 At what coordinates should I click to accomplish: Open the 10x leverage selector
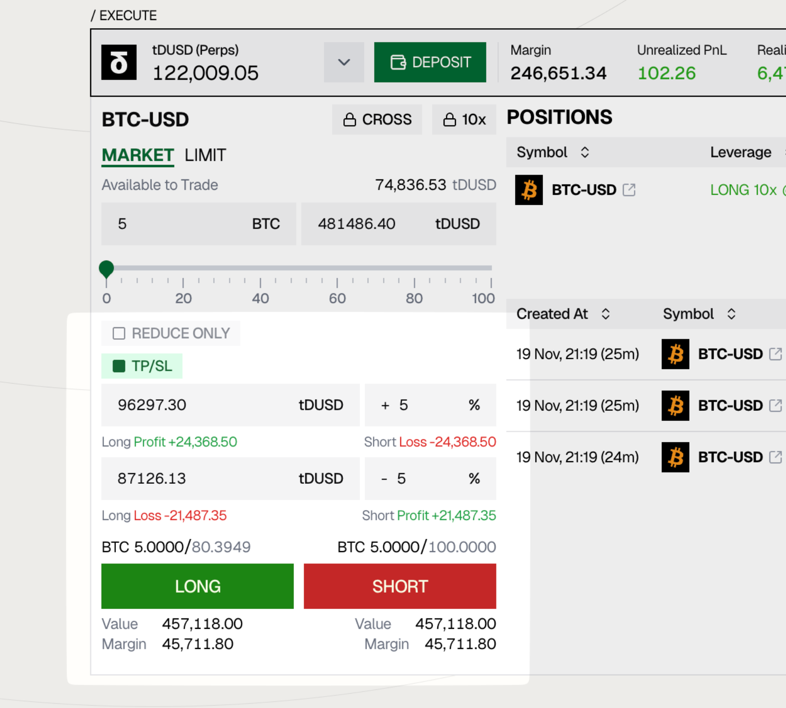click(x=464, y=119)
